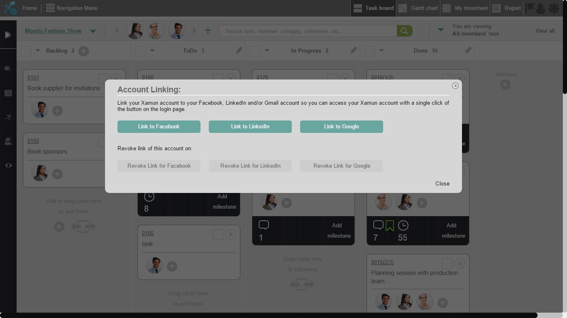Toggle the In Progress lane checkbox

(x=255, y=51)
